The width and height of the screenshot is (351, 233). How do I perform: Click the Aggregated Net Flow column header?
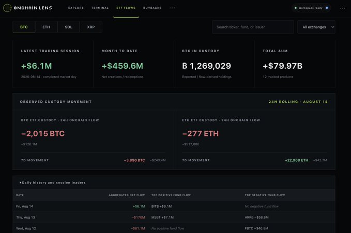coord(127,195)
